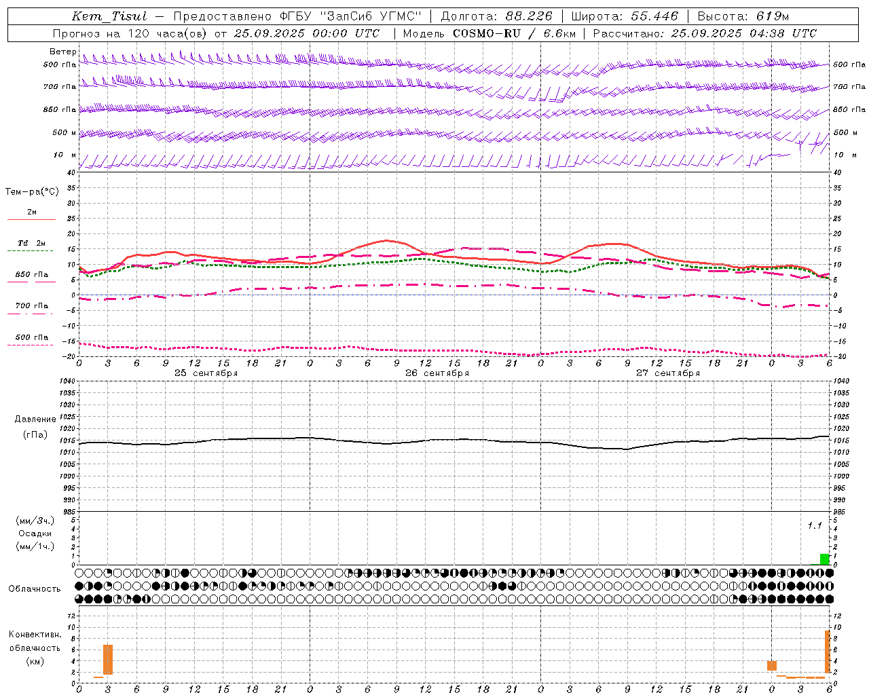
Task: Click the (мм/3ч.) precipitation unit label
Action: pos(35,521)
